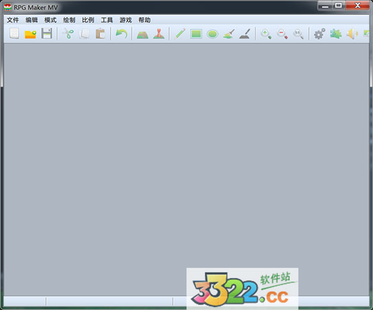Image resolution: width=373 pixels, height=310 pixels.
Task: Open Plugin Manager with the puzzle piece icon
Action: (x=336, y=33)
